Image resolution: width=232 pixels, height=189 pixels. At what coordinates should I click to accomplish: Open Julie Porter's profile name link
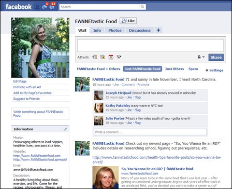(x=115, y=119)
